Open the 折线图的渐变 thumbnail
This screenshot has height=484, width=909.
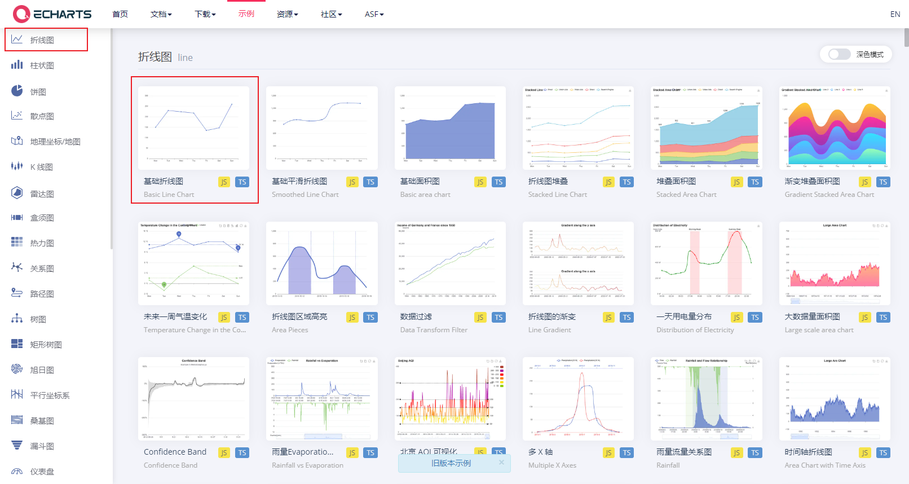coord(578,263)
